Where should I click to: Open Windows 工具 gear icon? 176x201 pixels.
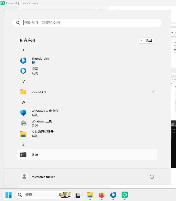tap(24, 123)
